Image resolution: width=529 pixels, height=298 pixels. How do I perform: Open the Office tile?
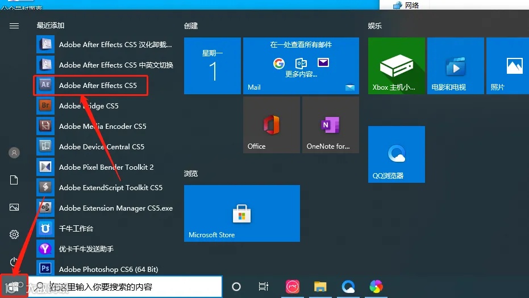(x=272, y=125)
